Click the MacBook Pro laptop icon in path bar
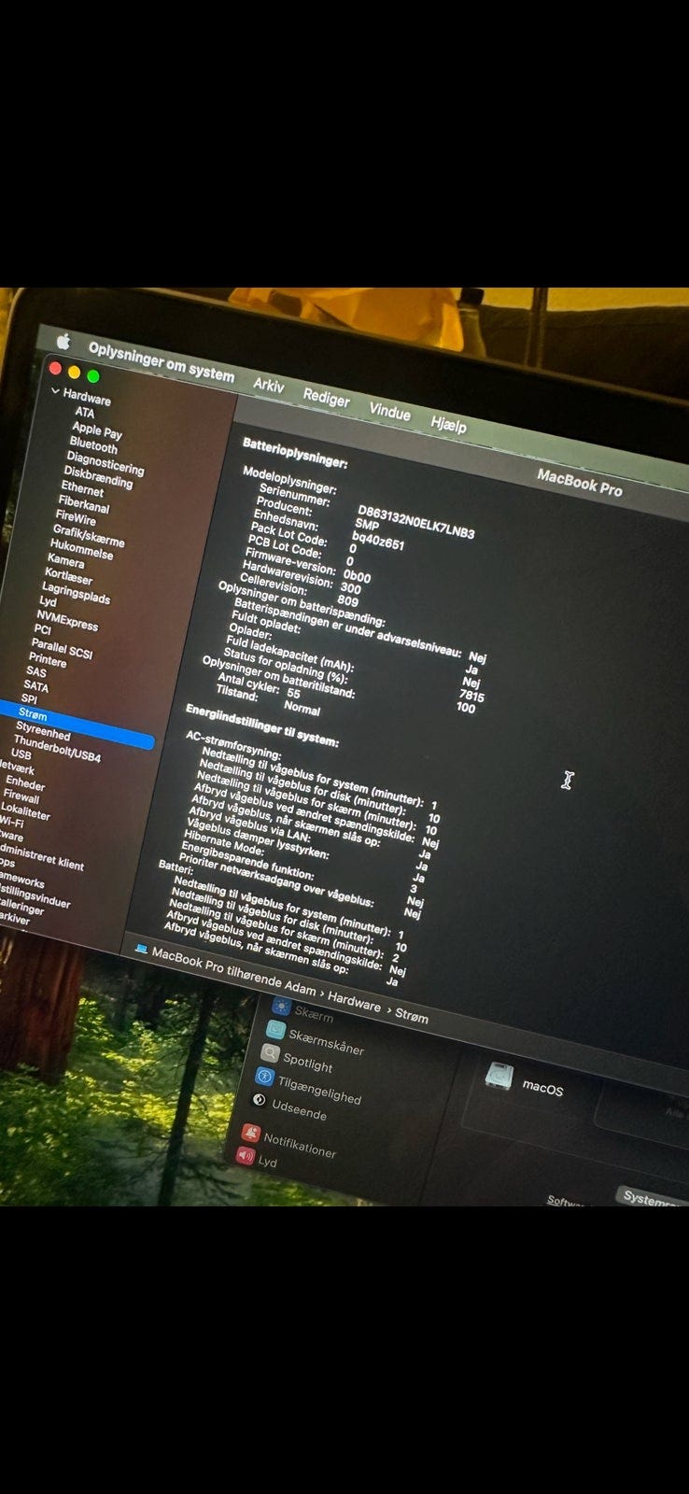This screenshot has width=689, height=1494. point(141,949)
